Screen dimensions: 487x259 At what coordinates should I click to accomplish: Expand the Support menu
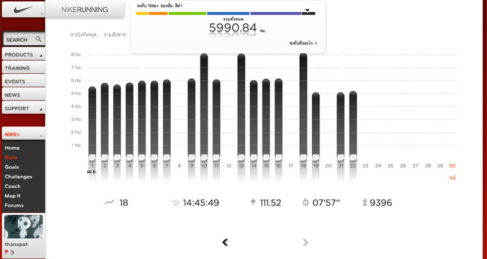click(23, 108)
